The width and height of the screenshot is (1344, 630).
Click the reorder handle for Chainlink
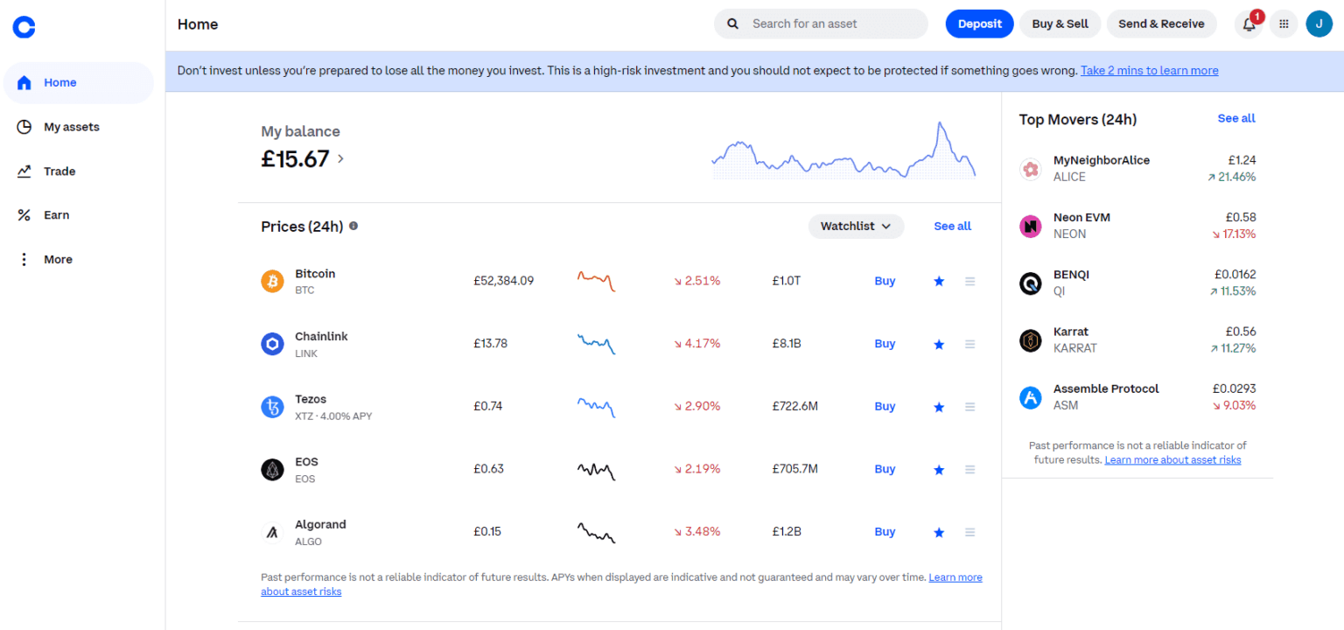tap(969, 344)
